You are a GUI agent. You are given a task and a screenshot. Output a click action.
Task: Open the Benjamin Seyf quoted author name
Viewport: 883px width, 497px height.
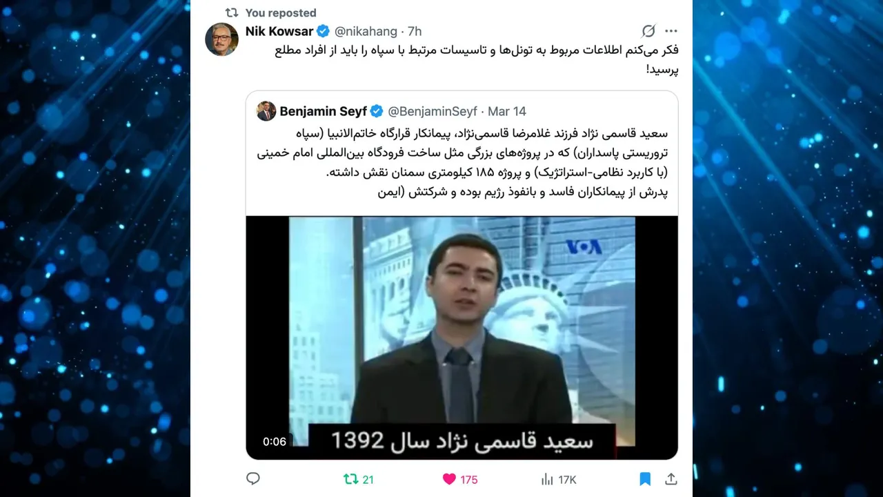(323, 111)
